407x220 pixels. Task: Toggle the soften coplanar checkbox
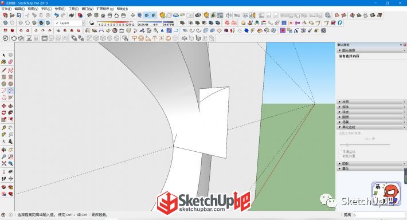[341, 156]
